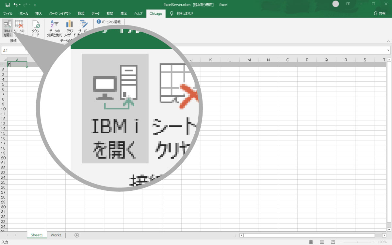Save the workbook via quick access icon
Screen dimensions: 392x245
pos(8,5)
